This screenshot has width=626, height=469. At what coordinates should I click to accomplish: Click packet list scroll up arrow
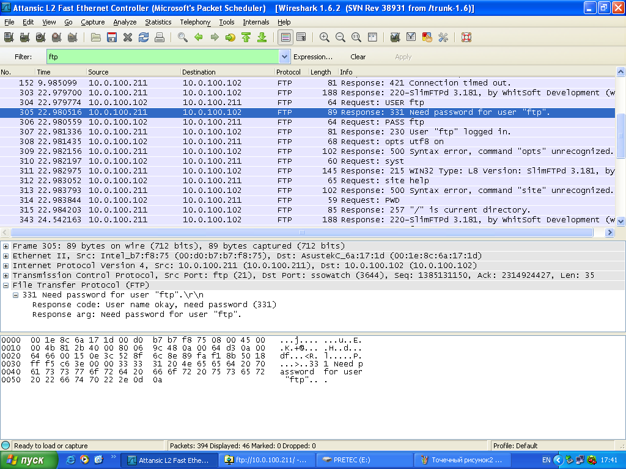point(621,72)
